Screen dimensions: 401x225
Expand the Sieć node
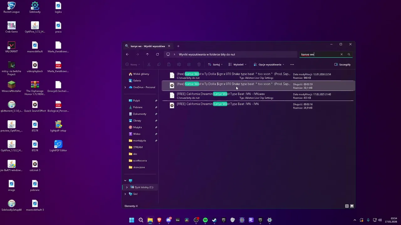click(x=125, y=194)
